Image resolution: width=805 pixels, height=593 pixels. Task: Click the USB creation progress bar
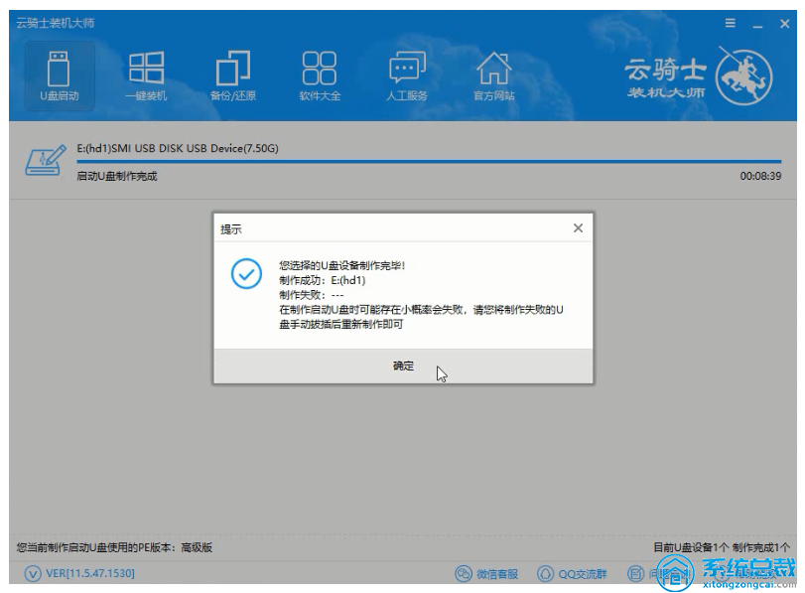[429, 162]
